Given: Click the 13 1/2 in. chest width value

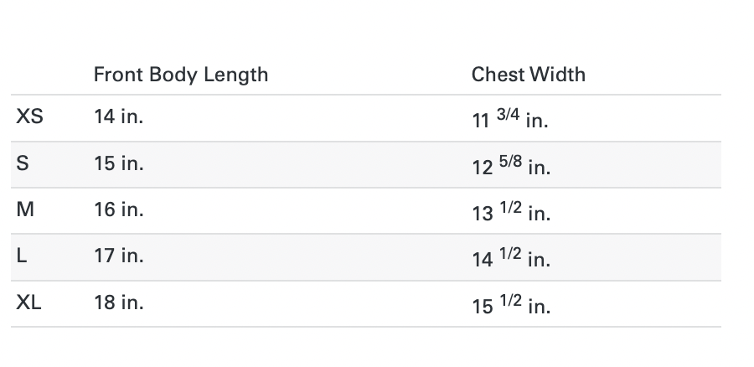Looking at the screenshot, I should [x=510, y=213].
